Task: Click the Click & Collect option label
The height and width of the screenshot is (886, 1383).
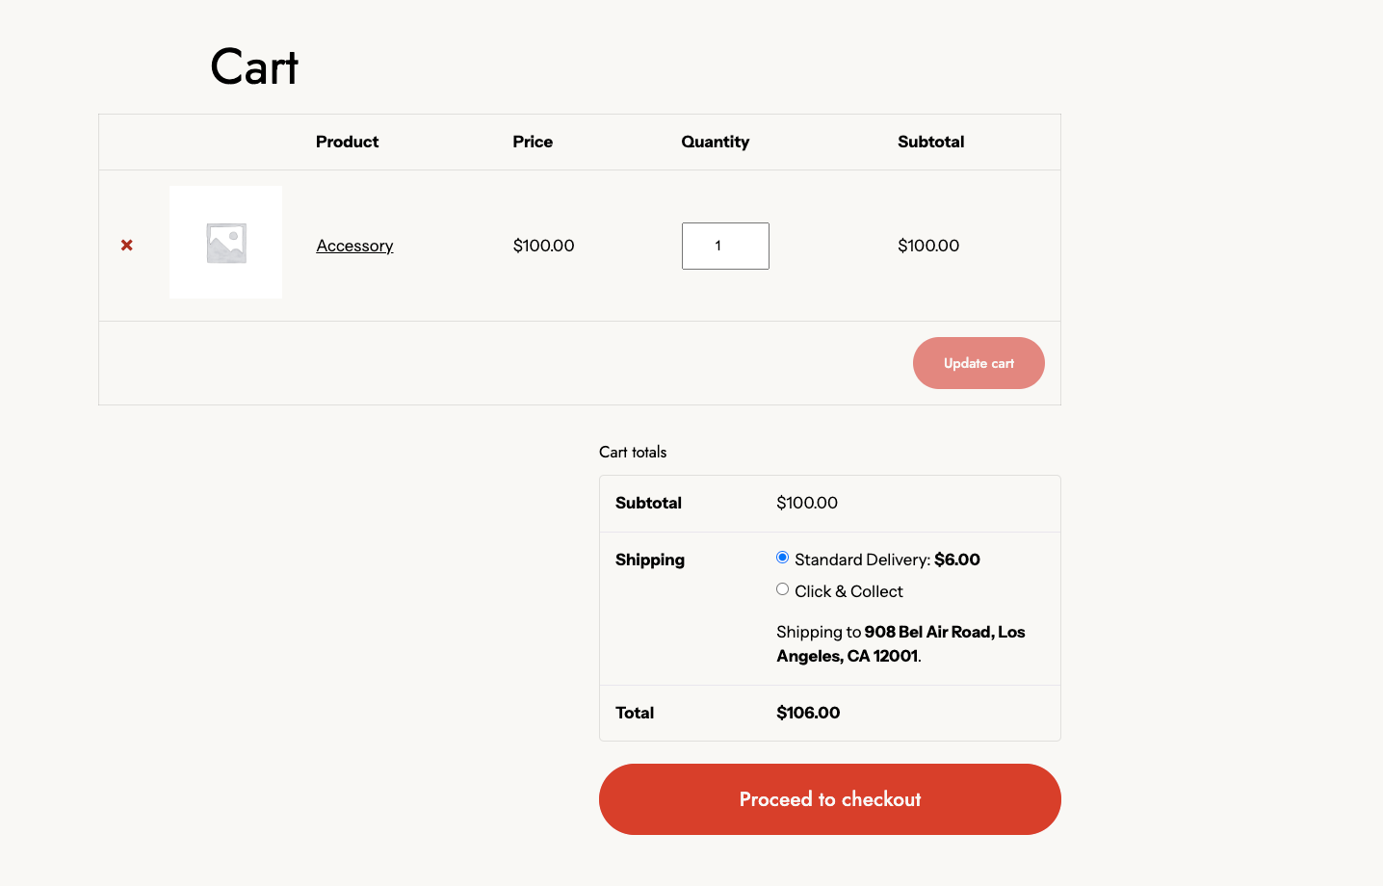Action: coord(848,591)
